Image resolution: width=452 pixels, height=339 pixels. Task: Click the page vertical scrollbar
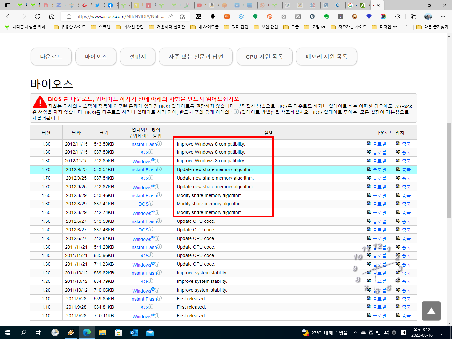[x=449, y=170]
